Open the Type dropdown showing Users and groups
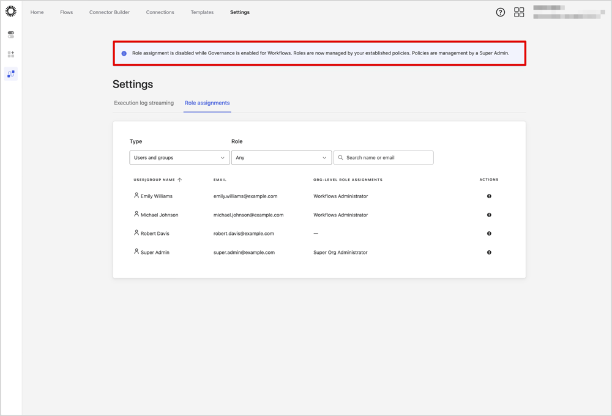Image resolution: width=612 pixels, height=416 pixels. [179, 157]
